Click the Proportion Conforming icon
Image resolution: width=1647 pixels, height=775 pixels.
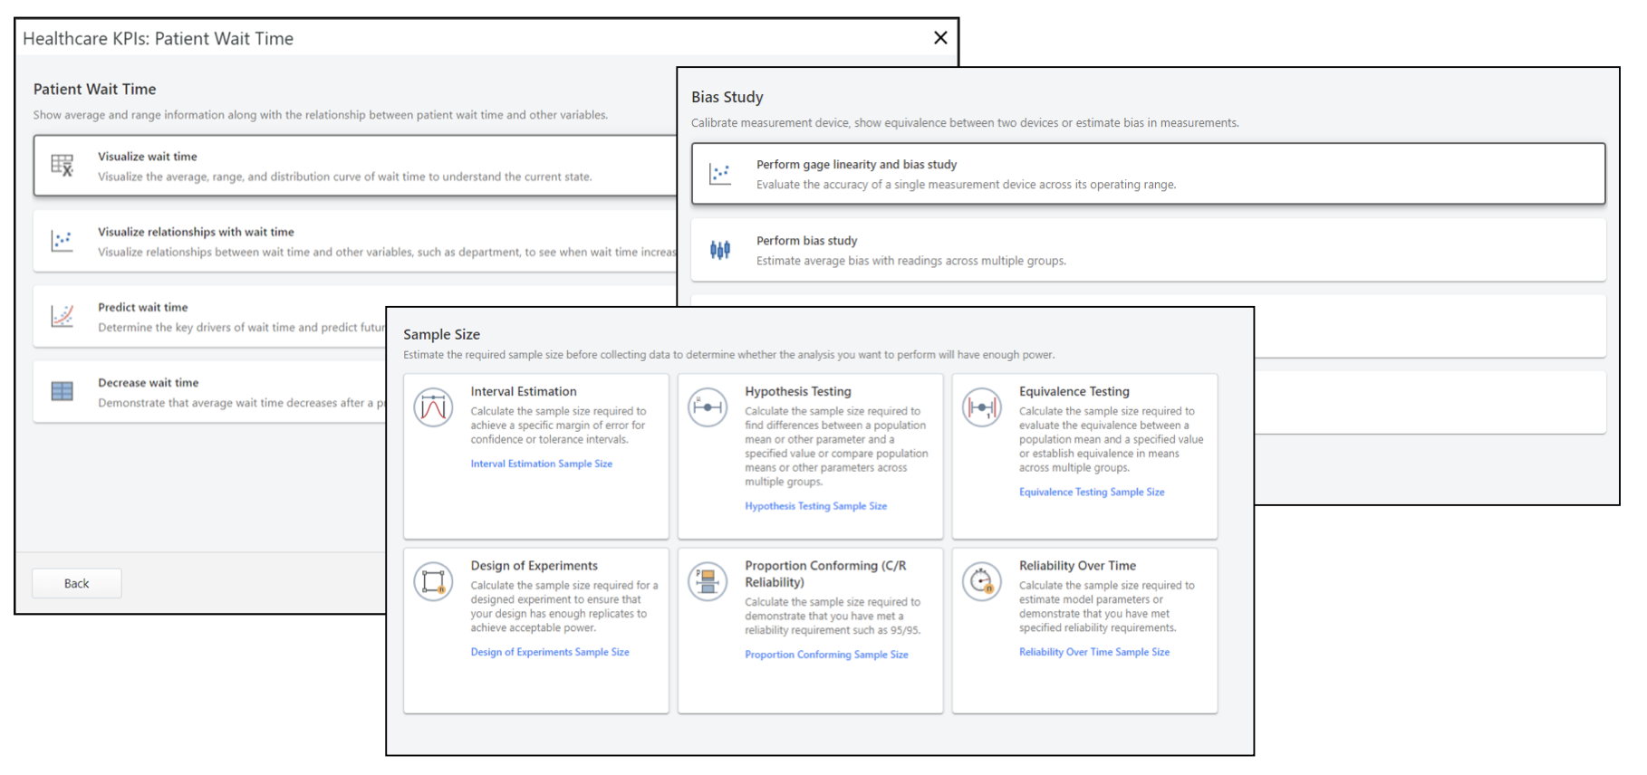pyautogui.click(x=708, y=581)
